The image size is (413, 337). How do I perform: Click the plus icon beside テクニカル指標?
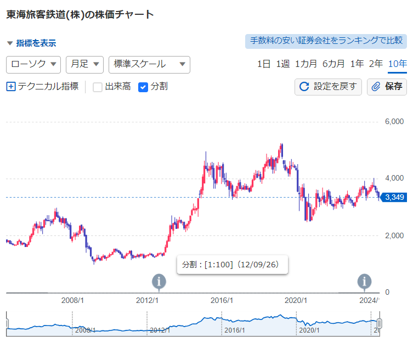coord(11,86)
